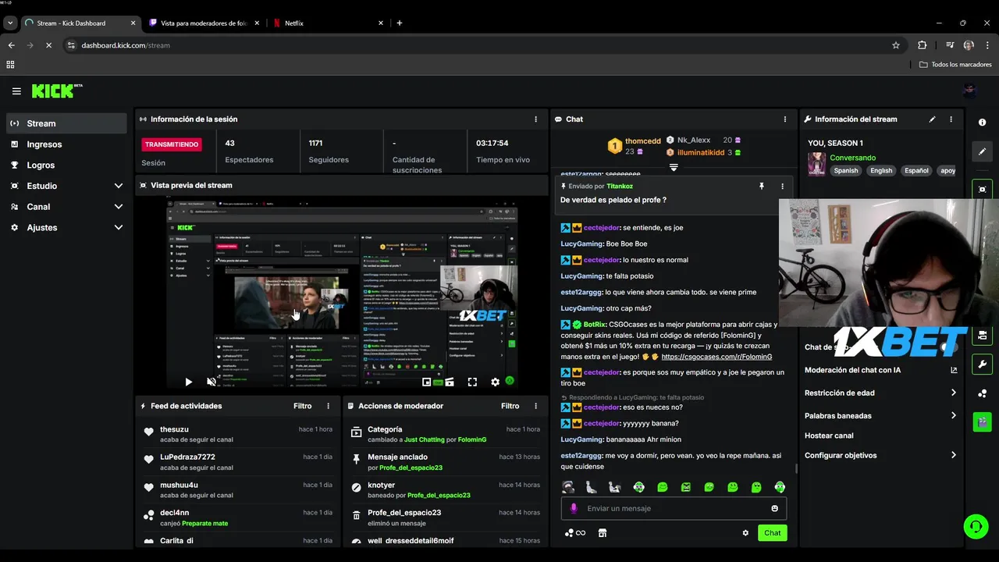Click the wrench tool icon in right toolbar
The height and width of the screenshot is (562, 999).
tap(982, 364)
